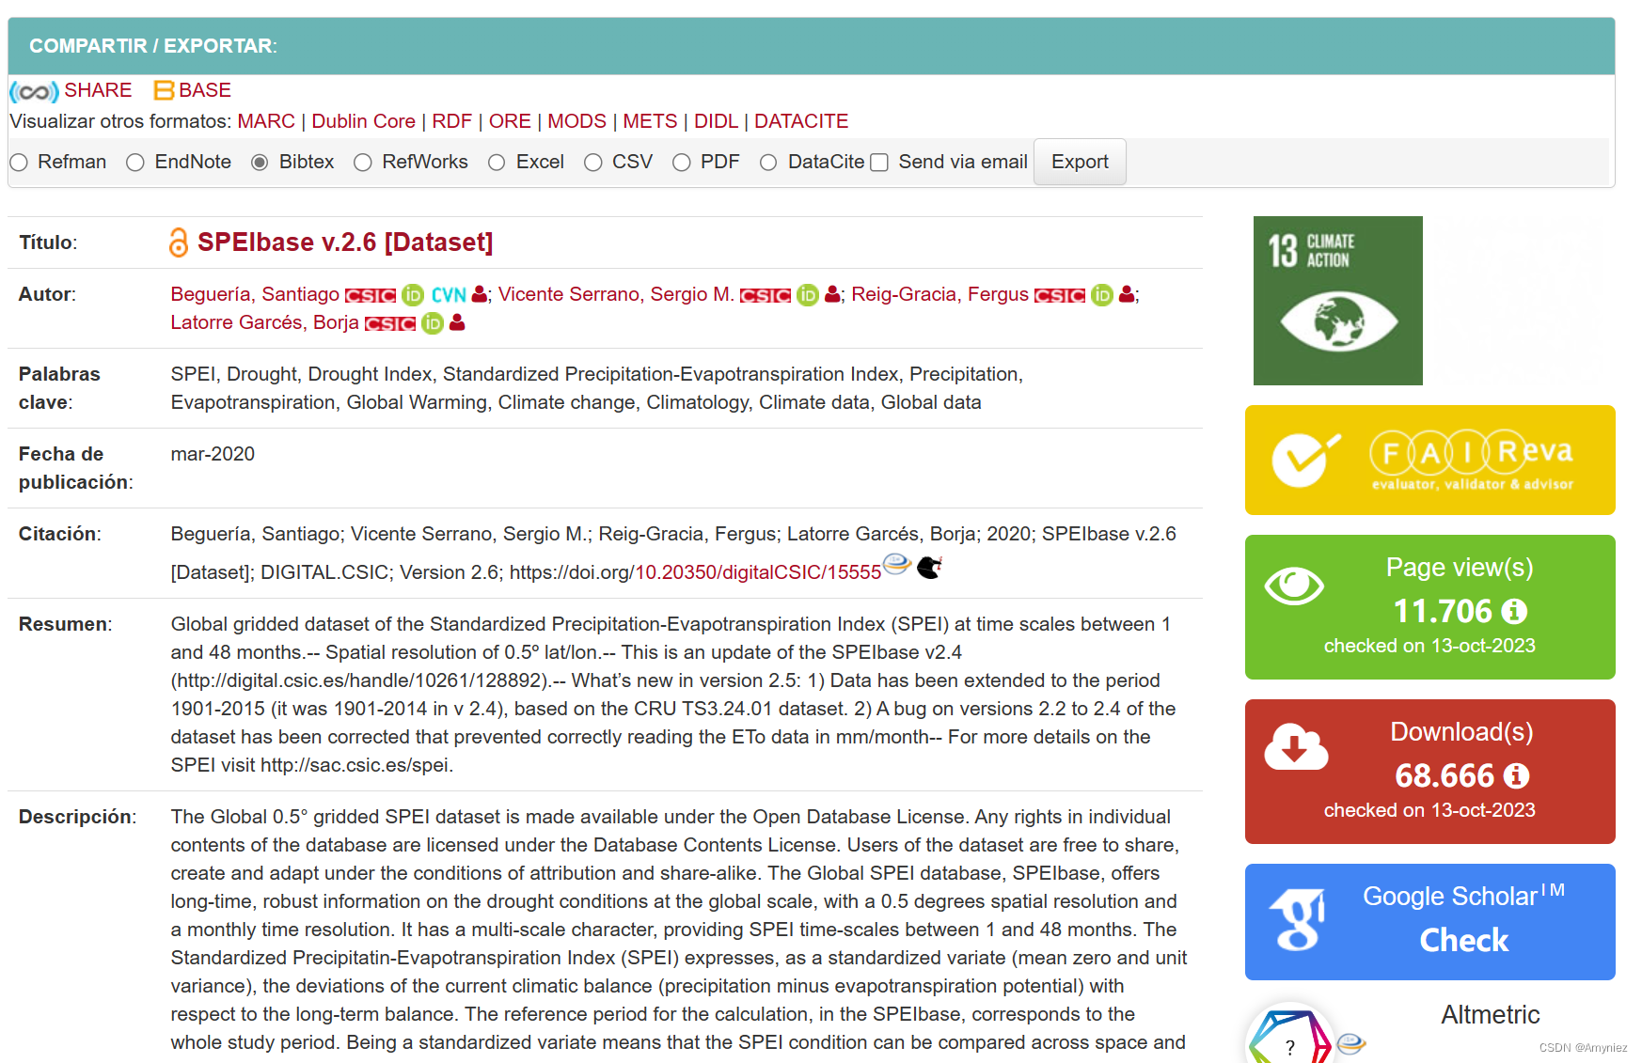Open ORCID iD icon for Beguería, Santiago
This screenshot has height=1063, width=1642.
[x=411, y=294]
